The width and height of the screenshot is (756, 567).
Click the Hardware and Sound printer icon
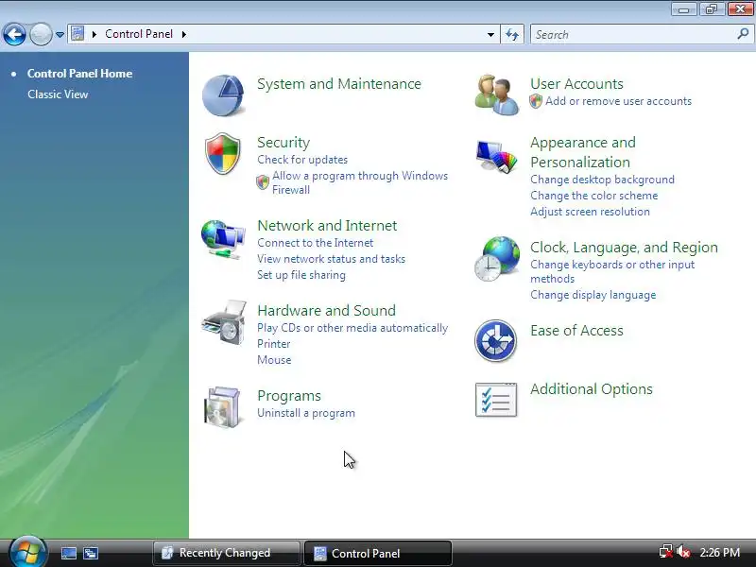point(225,322)
